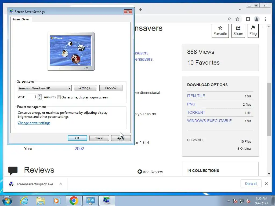The image size is (275, 206).
Task: Click the screen saver preview monitor image
Action: click(x=71, y=51)
